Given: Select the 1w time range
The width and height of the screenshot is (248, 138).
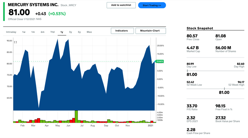Looking at the screenshot, I should (24, 32).
